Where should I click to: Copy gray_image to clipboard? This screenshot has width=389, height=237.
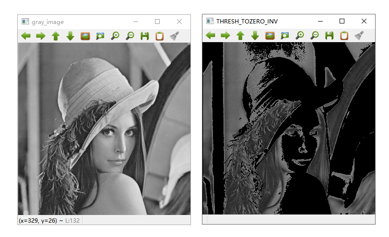click(160, 36)
